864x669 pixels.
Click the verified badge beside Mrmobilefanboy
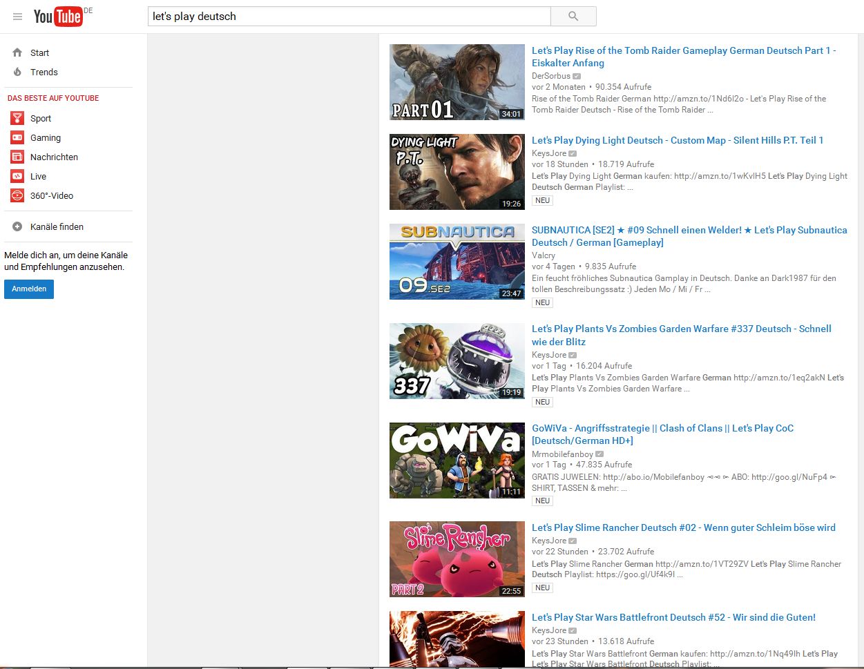(599, 454)
